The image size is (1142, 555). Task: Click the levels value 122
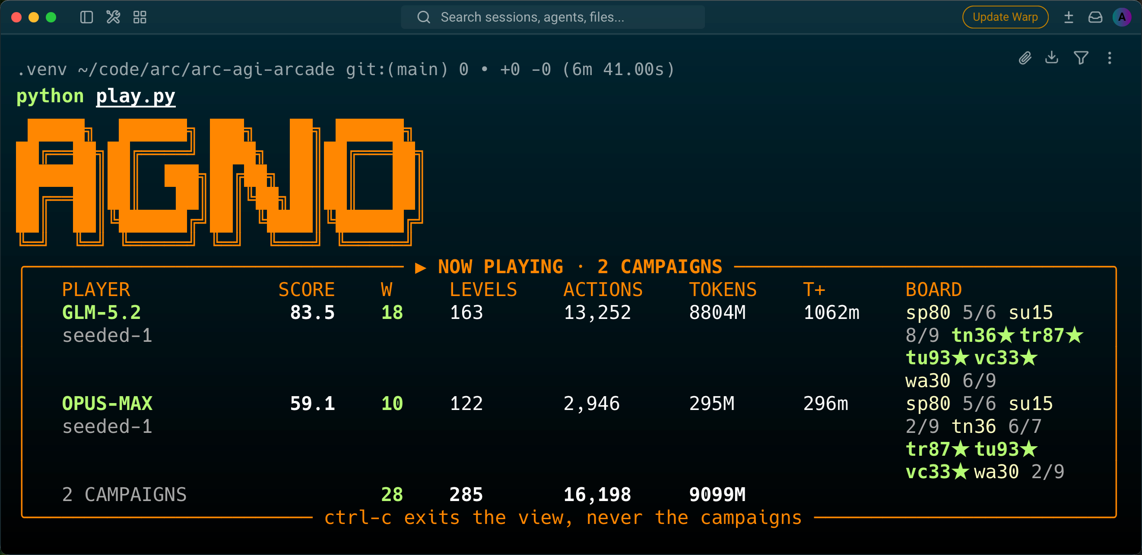tap(466, 404)
